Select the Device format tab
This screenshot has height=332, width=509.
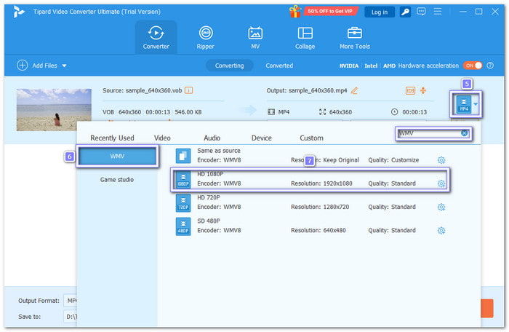(x=261, y=138)
